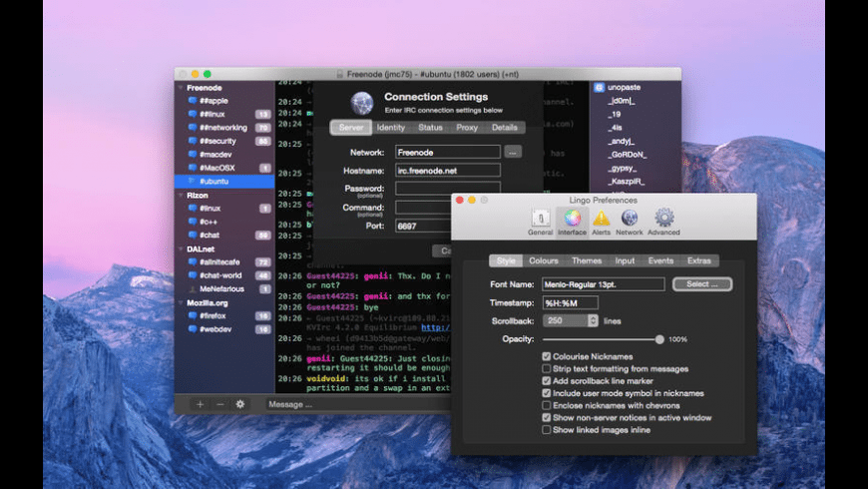Open the Alerts preferences pane
Screen dimensions: 868x489
click(x=602, y=223)
